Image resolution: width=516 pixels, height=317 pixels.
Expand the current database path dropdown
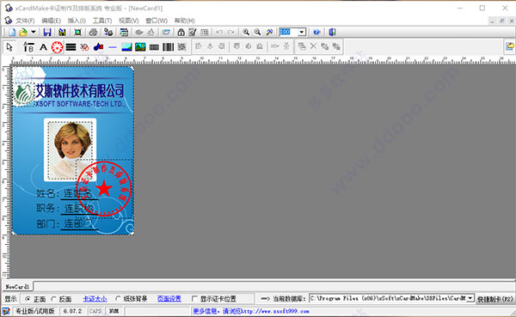470,298
